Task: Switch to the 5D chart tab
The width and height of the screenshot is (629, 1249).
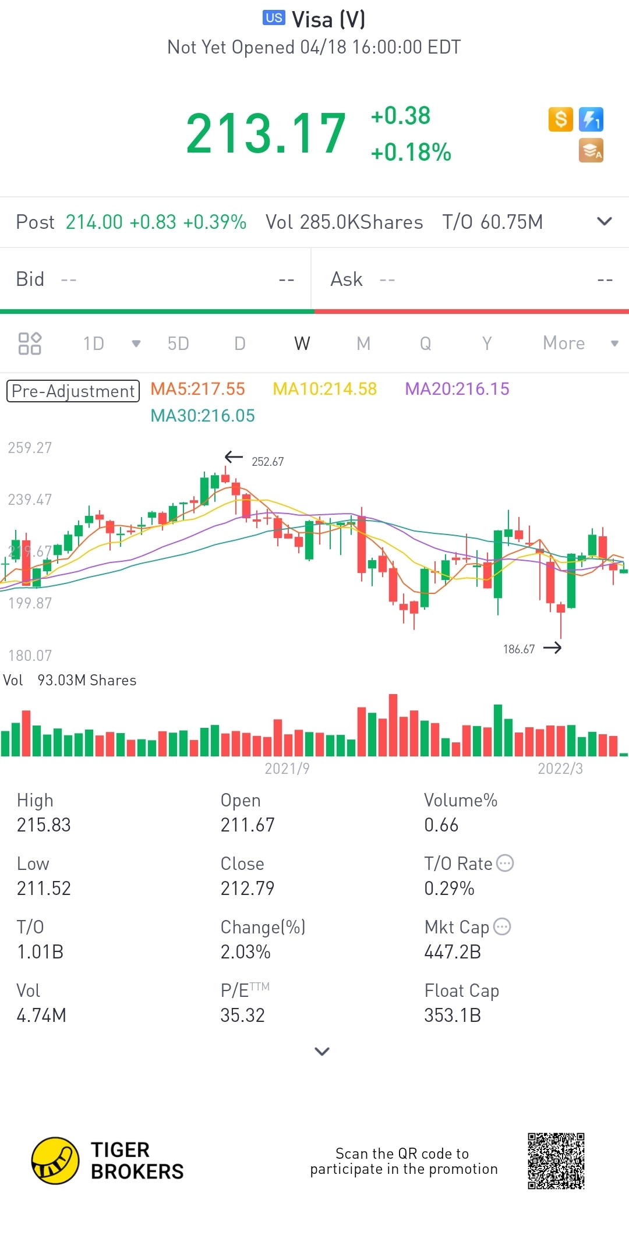Action: tap(178, 344)
